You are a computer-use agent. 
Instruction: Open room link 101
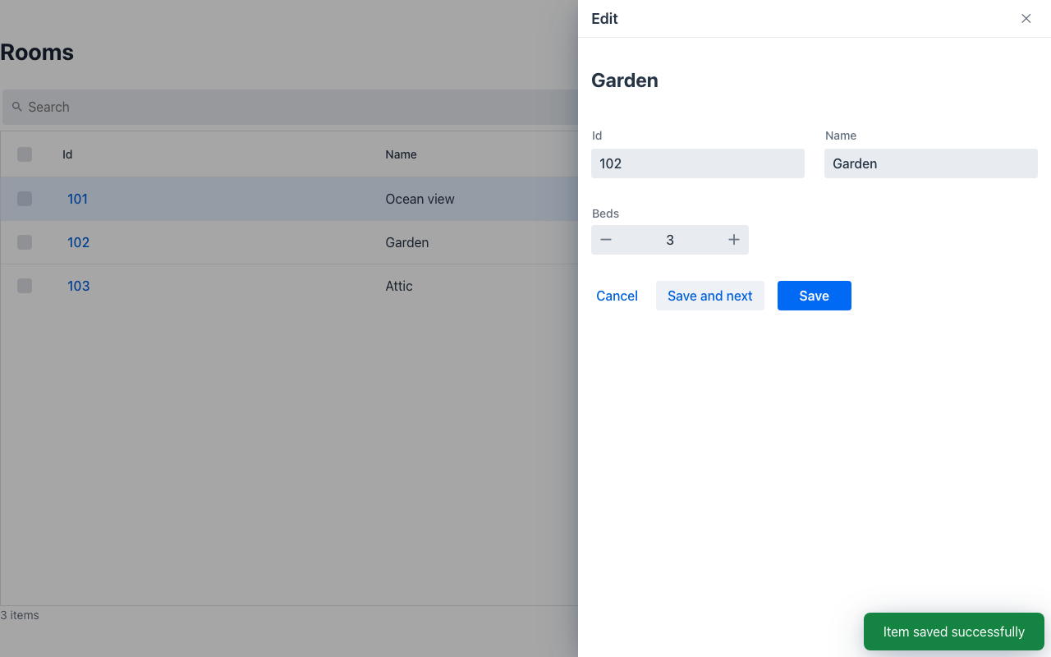[77, 199]
